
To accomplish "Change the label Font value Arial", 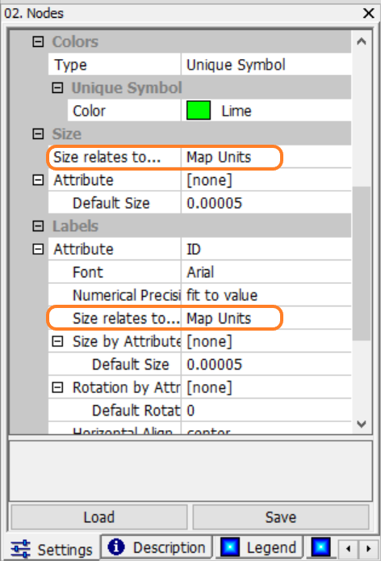I will (x=266, y=272).
